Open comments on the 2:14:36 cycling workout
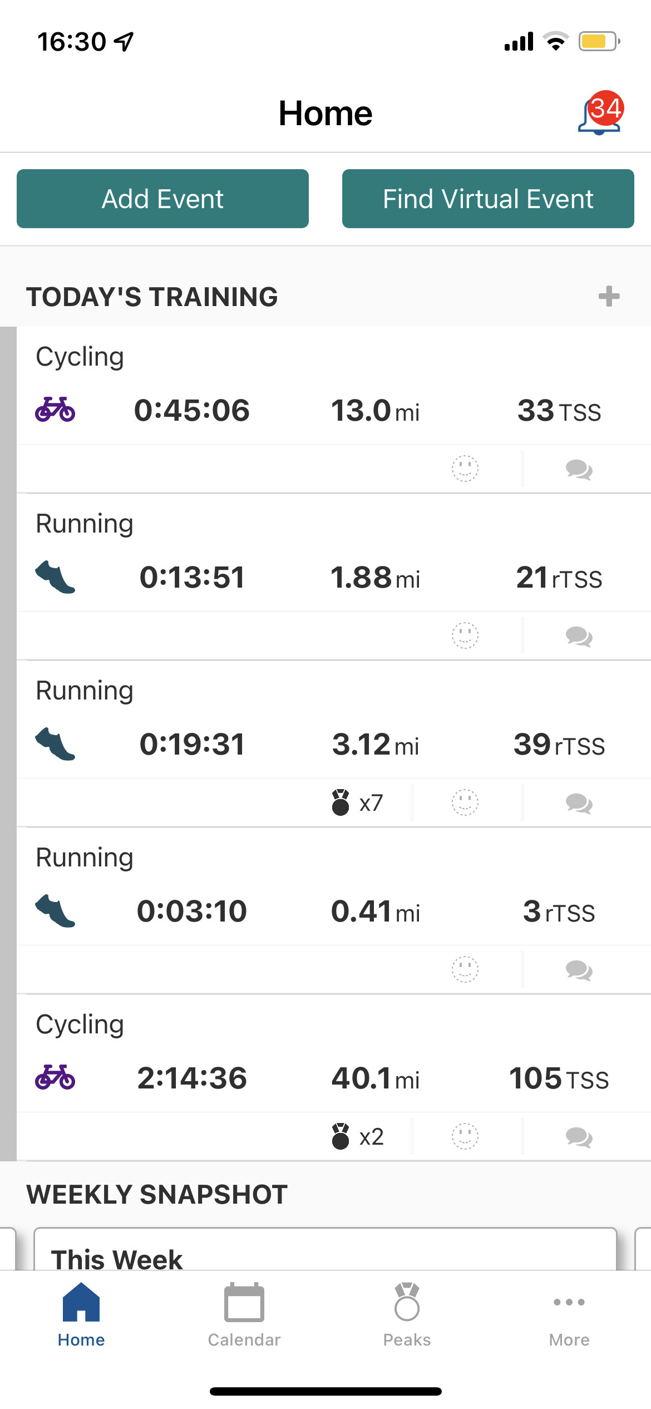Image resolution: width=651 pixels, height=1409 pixels. pos(579,1137)
